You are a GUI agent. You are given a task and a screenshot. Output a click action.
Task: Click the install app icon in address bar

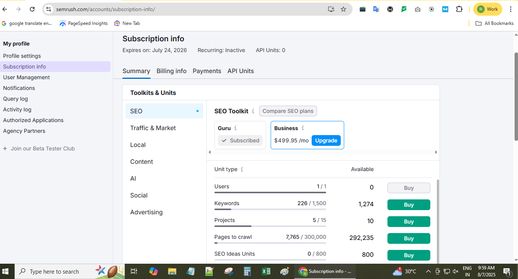coord(331,9)
